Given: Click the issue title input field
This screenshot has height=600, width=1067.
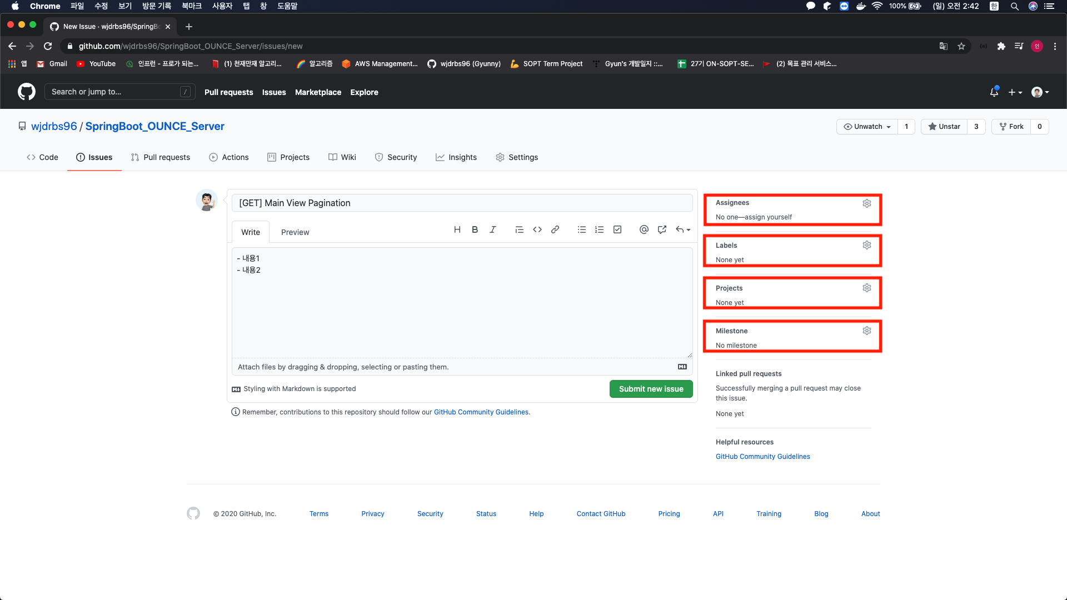Looking at the screenshot, I should 462,203.
